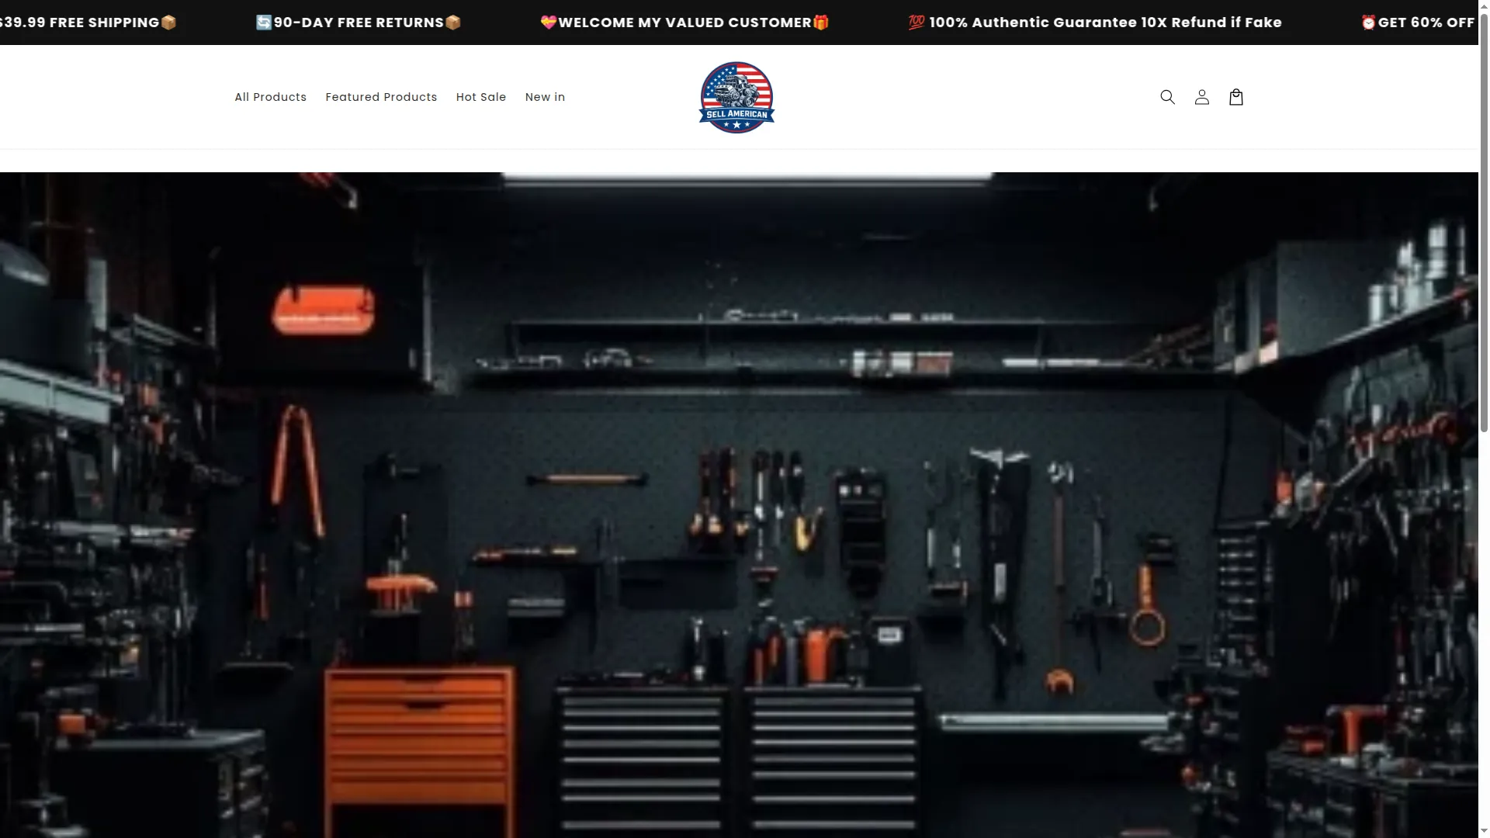Open the All Products menu item

[x=270, y=97]
